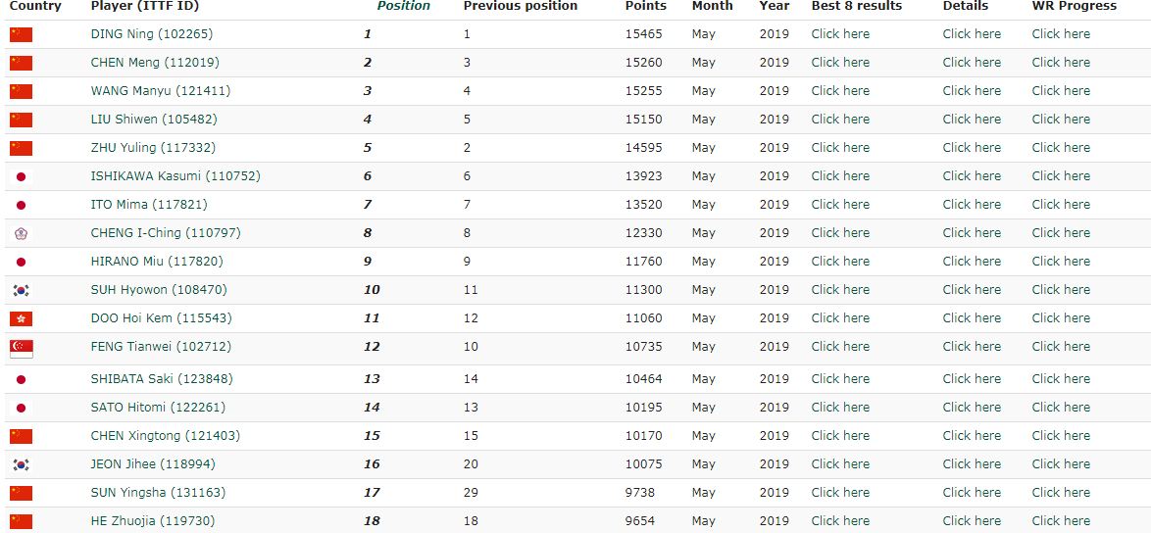This screenshot has width=1151, height=533.
Task: Click Japan flag next to ISHIKAWA Kasumi
Action: 21,176
